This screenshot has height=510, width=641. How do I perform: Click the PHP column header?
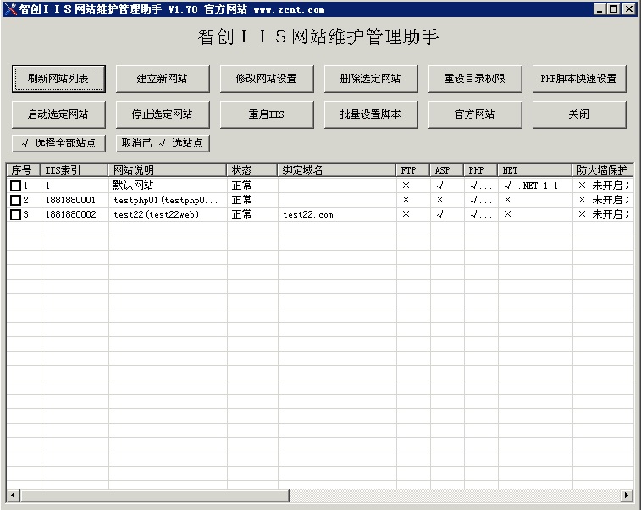[x=480, y=169]
